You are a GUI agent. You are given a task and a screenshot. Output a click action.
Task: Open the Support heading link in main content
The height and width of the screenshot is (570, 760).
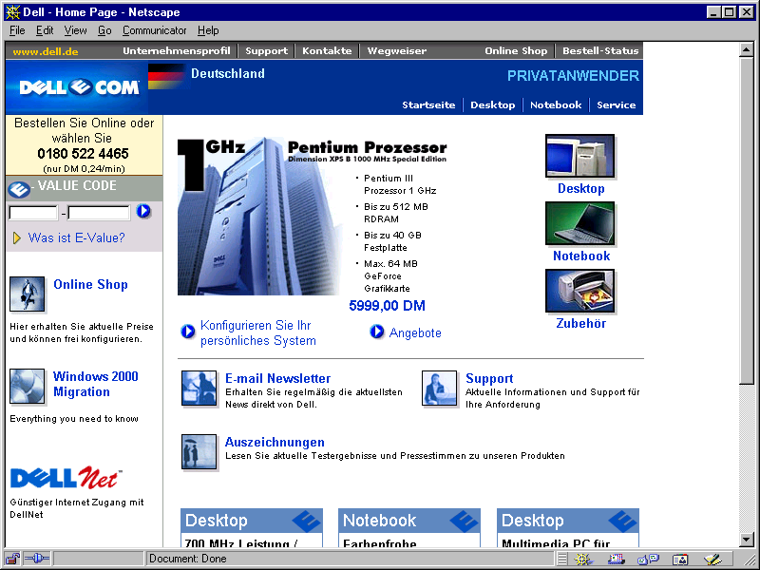click(x=489, y=378)
